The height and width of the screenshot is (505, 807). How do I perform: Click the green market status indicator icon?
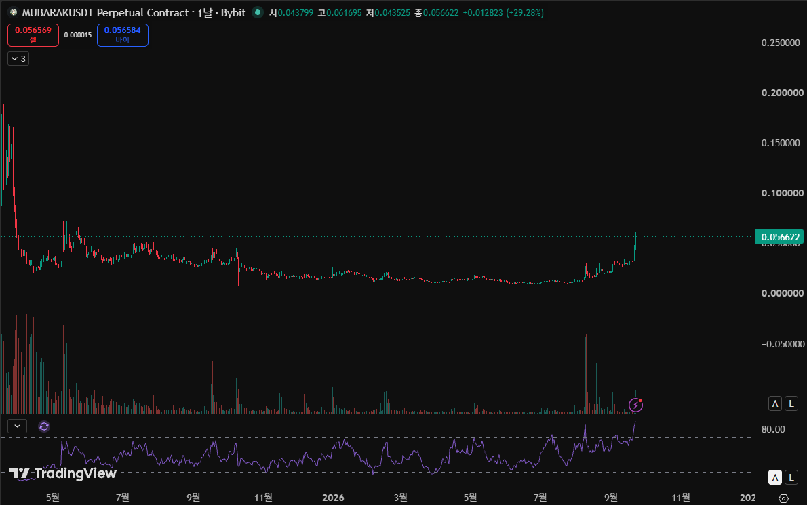click(x=258, y=12)
